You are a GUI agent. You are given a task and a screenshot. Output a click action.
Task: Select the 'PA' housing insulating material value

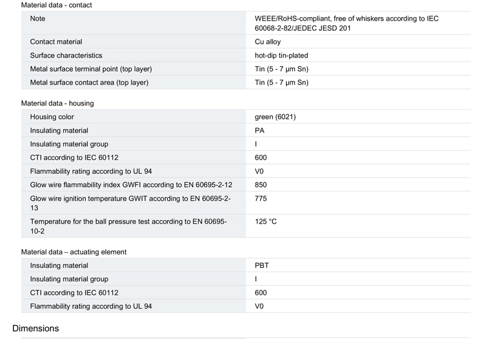pos(259,131)
